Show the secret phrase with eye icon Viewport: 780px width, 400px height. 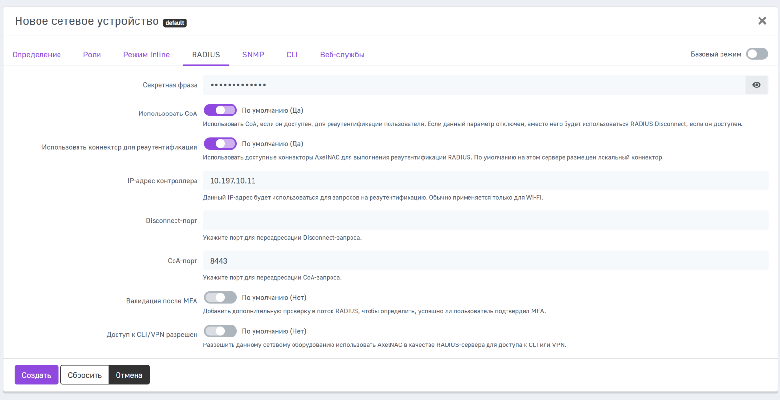(756, 85)
